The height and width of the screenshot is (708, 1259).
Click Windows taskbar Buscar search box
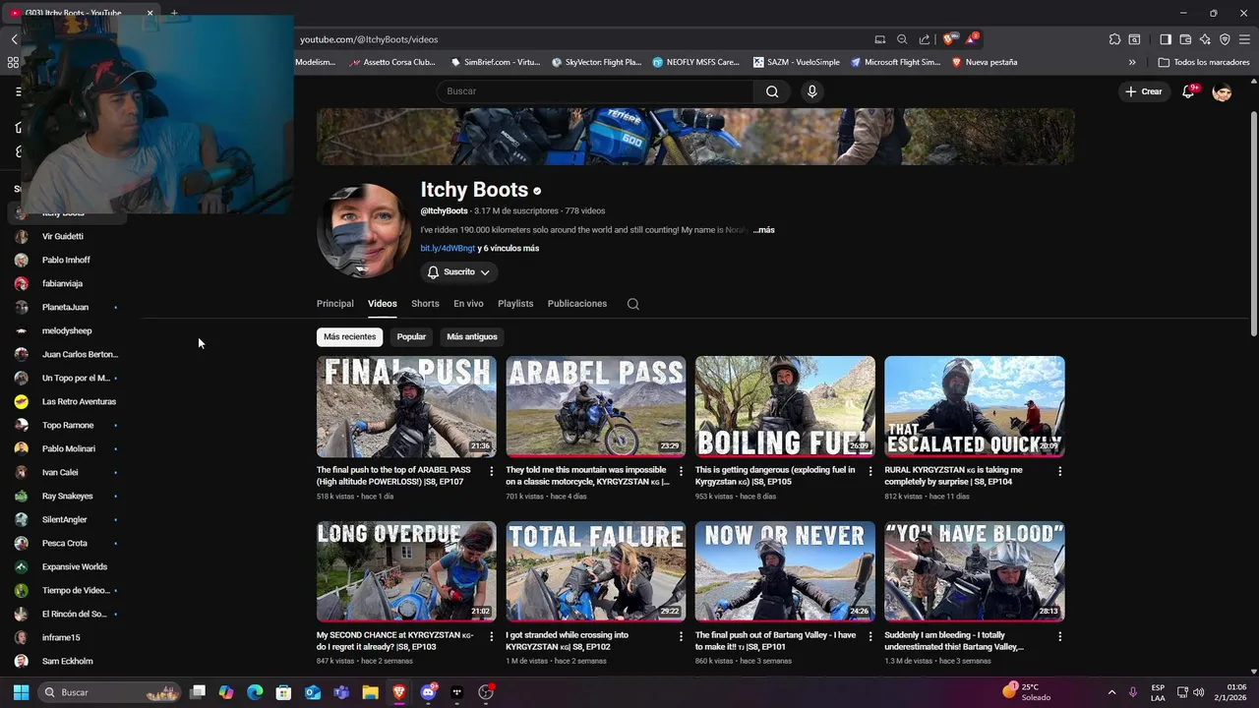click(110, 692)
